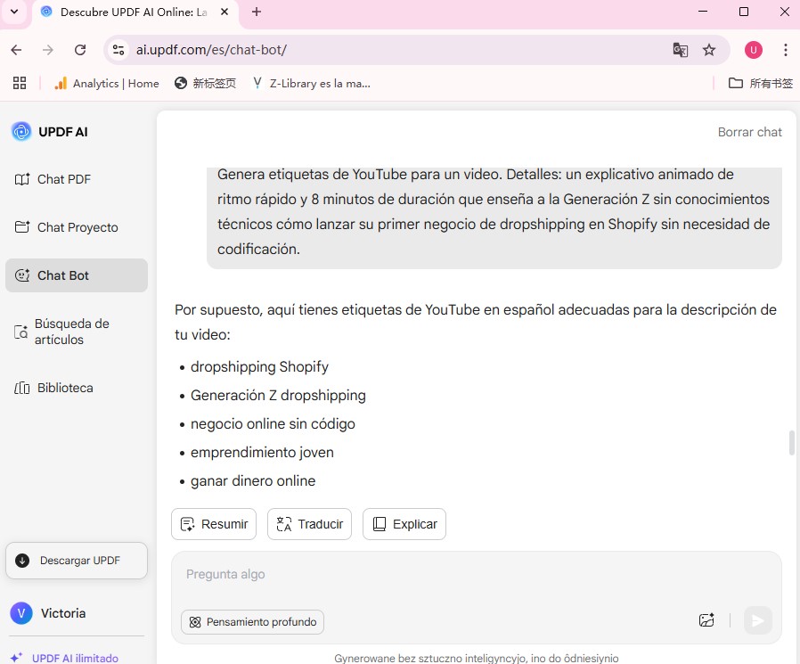
Task: Click the Google Translate icon in address bar
Action: click(680, 50)
